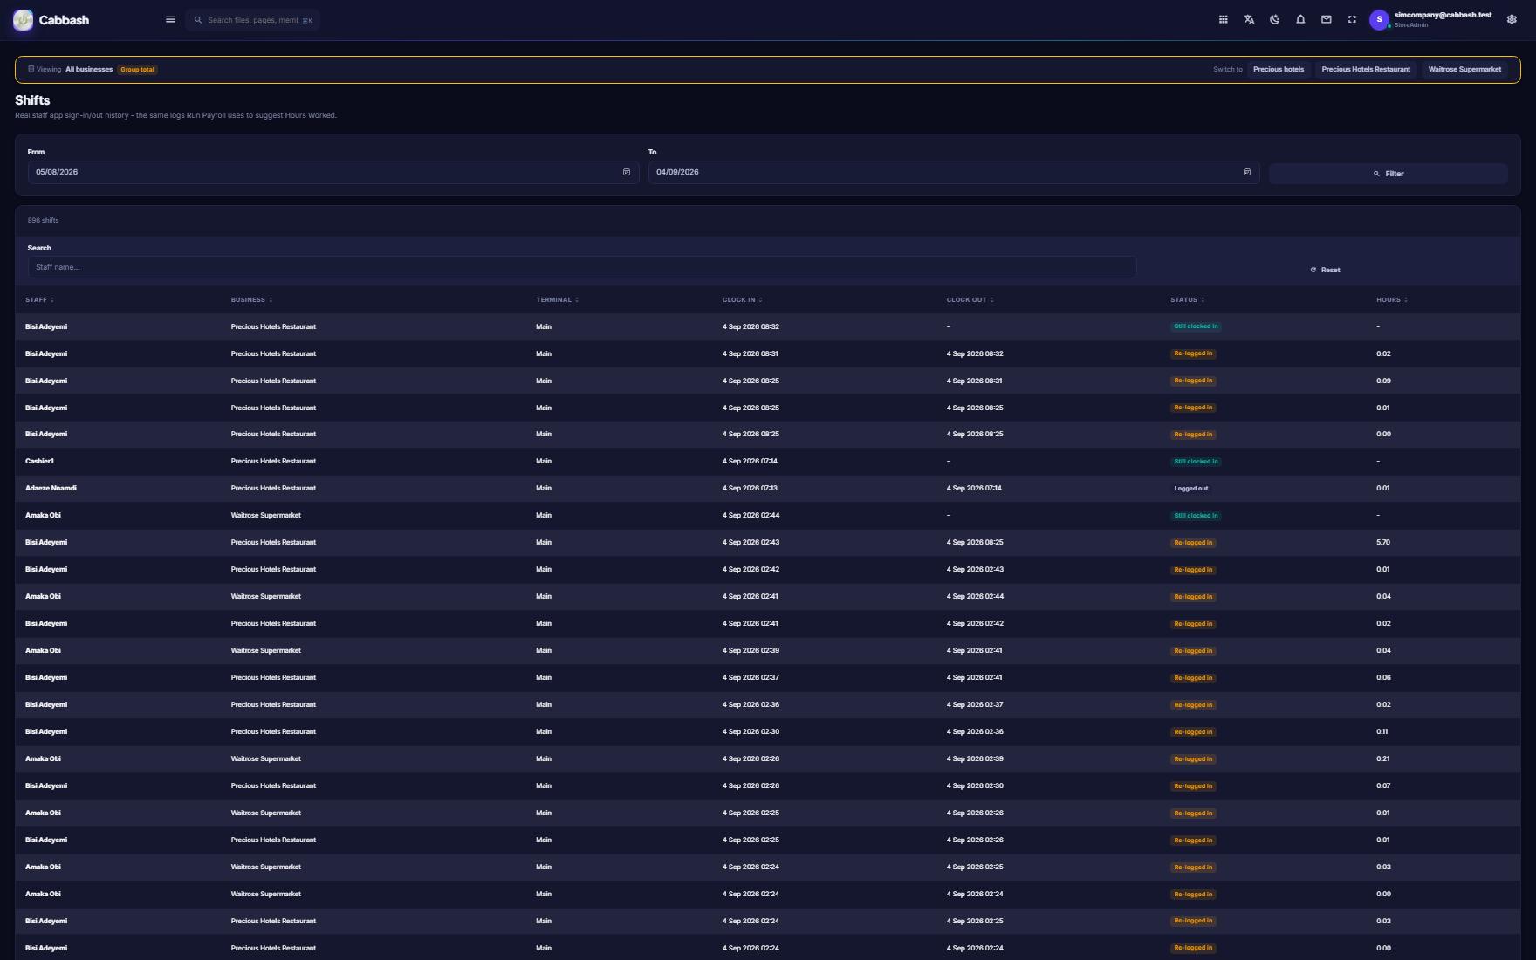Open the apps grid icon
1536x960 pixels.
point(1224,19)
